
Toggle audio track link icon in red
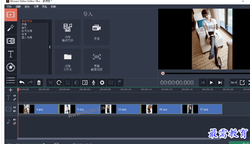point(14,123)
